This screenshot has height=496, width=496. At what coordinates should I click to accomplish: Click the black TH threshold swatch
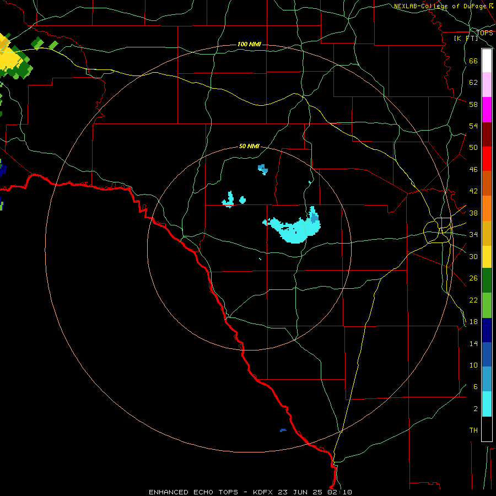coord(487,429)
